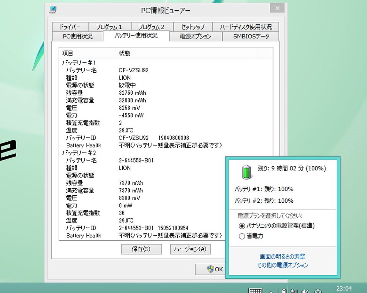Click 残り: 9 時間 02 分 (100%) text
The height and width of the screenshot is (293, 367).
(292, 168)
